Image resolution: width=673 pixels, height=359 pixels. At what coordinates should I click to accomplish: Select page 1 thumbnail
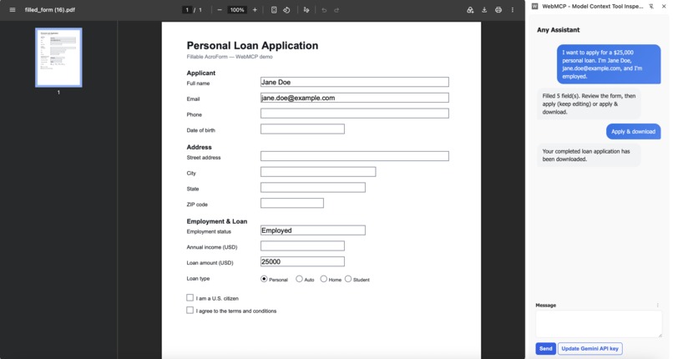coord(58,58)
